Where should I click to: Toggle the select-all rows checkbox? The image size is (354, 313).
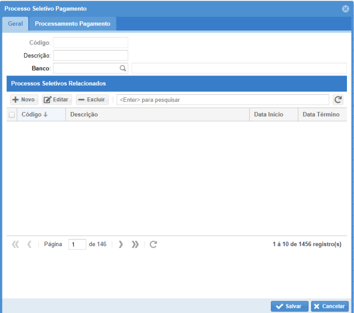click(x=12, y=115)
